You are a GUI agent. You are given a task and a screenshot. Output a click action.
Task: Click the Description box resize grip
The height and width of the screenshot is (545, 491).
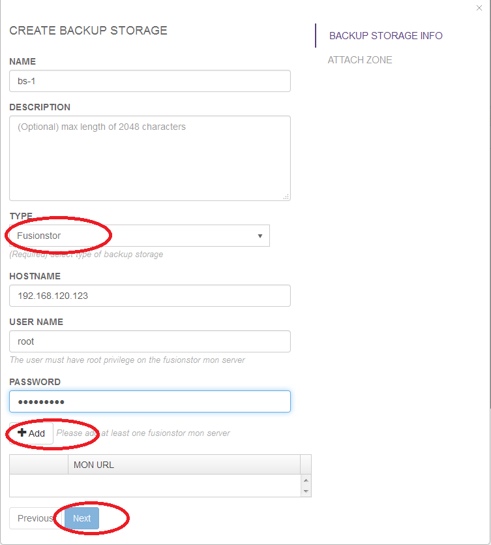click(286, 196)
